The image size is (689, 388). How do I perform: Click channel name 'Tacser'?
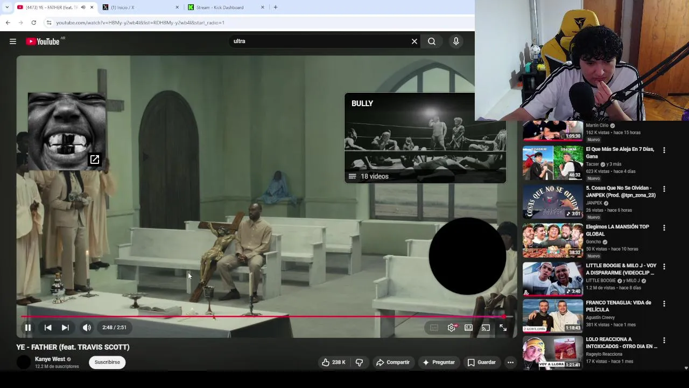592,164
